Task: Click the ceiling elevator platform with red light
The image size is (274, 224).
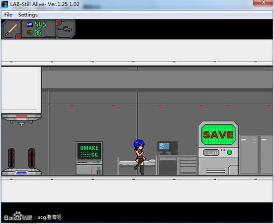Action: [21, 119]
